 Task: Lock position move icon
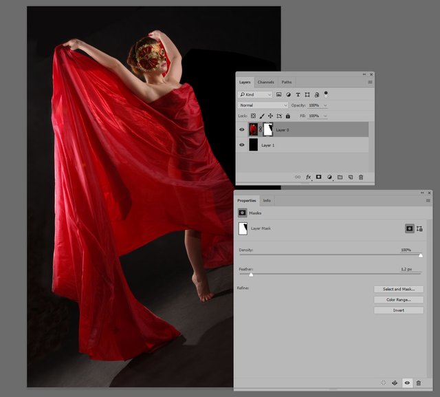pos(270,116)
